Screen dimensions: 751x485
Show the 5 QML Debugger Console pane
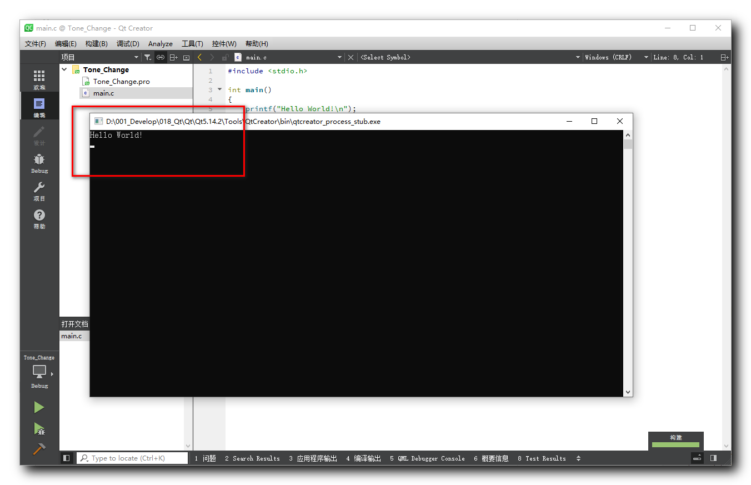click(427, 458)
